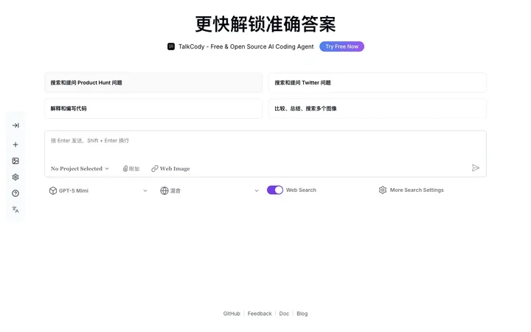Click the gear icon beside More Search Settings
The width and height of the screenshot is (531, 332).
(383, 190)
